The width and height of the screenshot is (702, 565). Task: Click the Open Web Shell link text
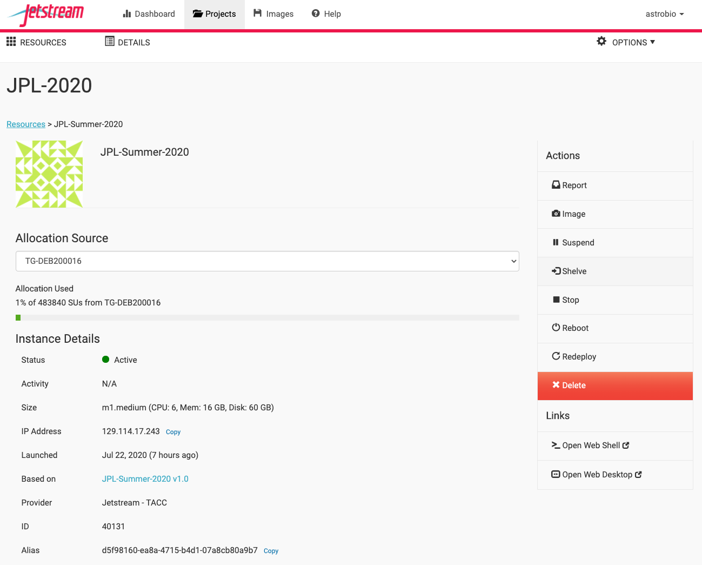[591, 446]
